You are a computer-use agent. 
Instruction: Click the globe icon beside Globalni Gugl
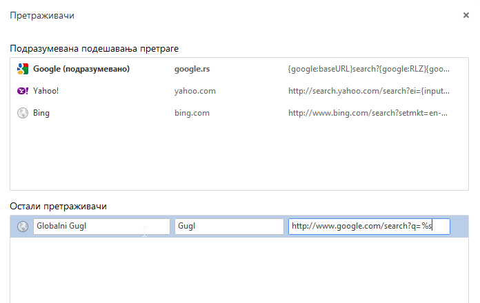[x=23, y=227]
